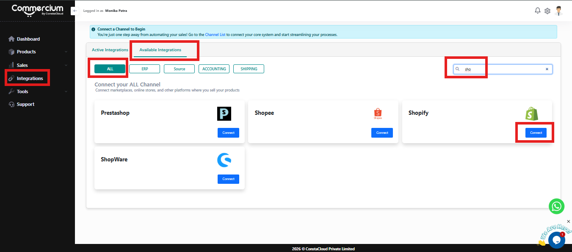Click the Prestashop card title
The height and width of the screenshot is (252, 572).
point(115,113)
